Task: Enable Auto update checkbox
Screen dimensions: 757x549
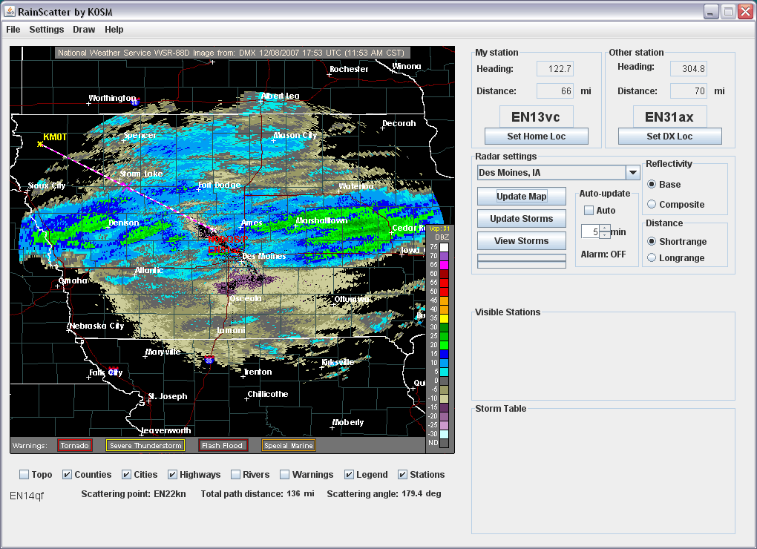Action: pyautogui.click(x=589, y=211)
